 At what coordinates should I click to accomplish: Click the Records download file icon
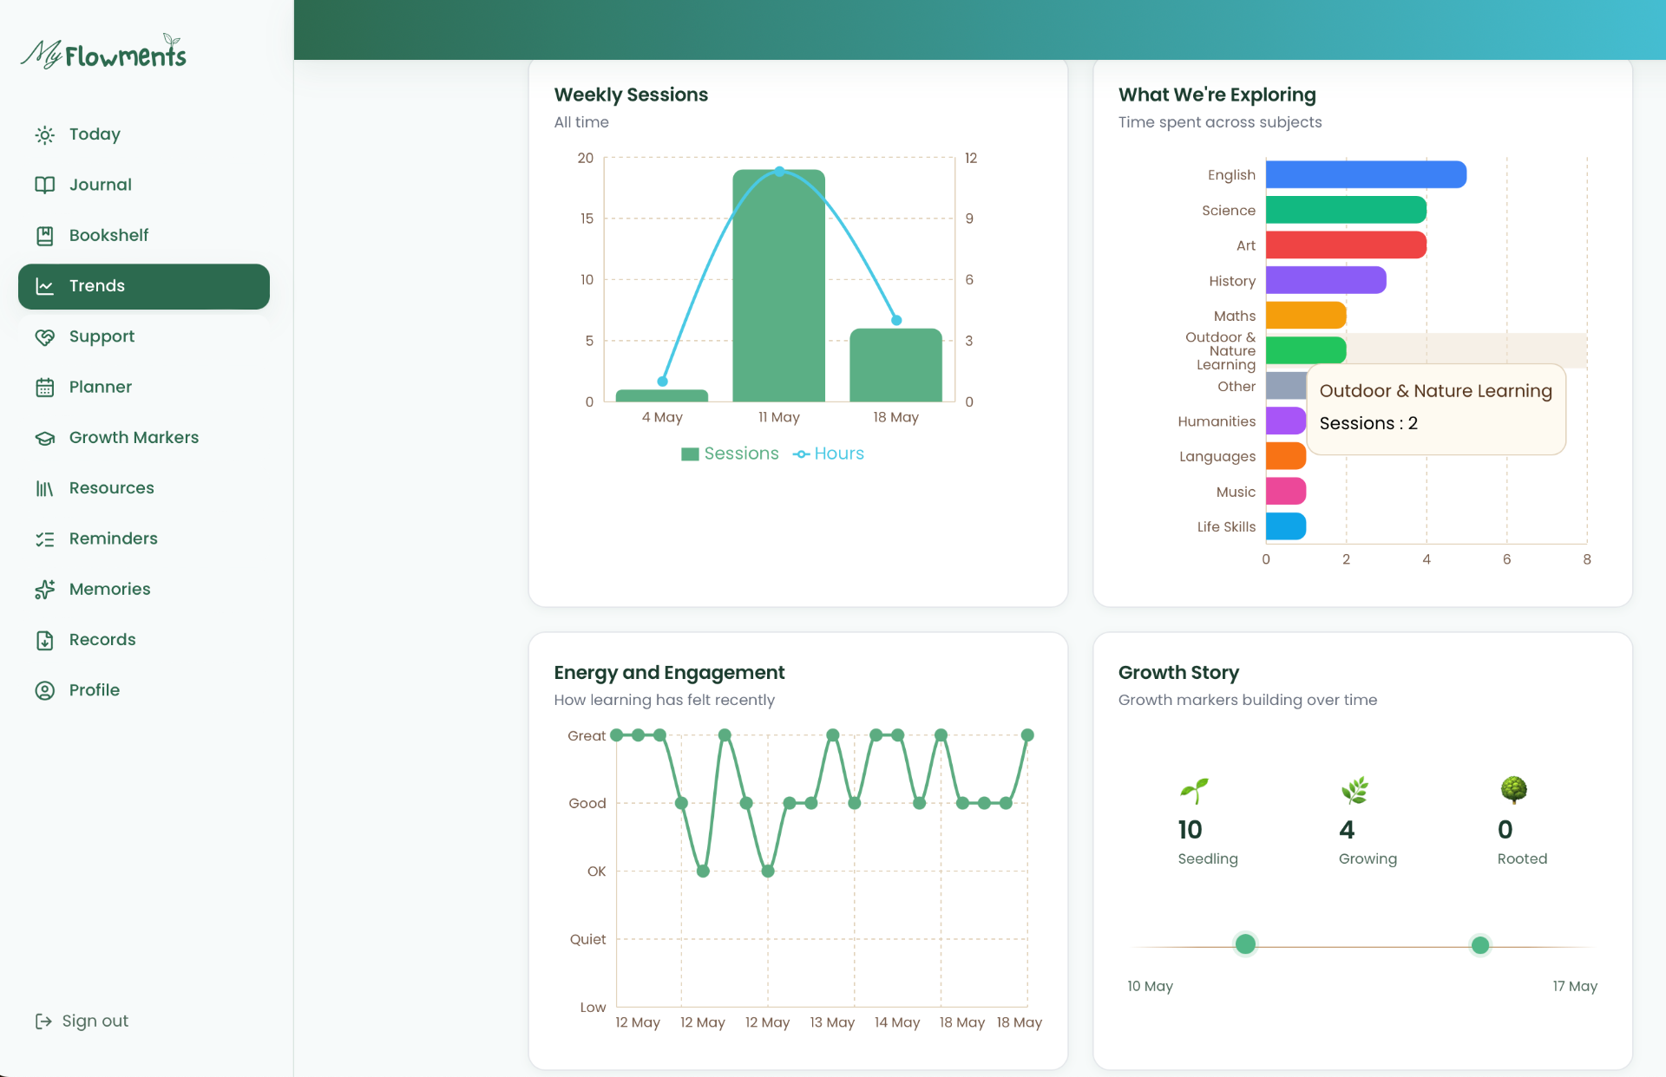[45, 640]
